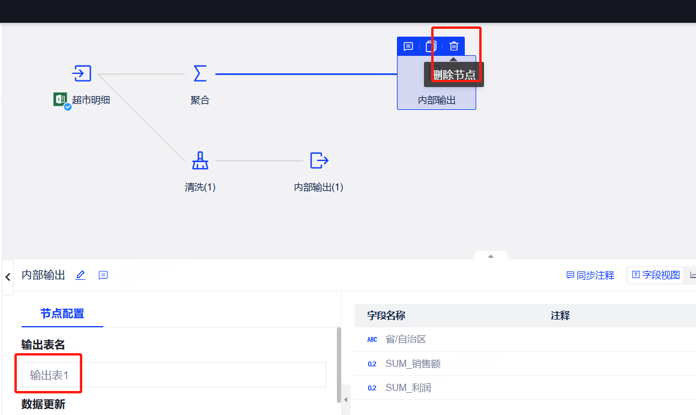Image resolution: width=696 pixels, height=415 pixels.
Task: Click the pencil rename icon beside 内部输出
Action: [80, 275]
